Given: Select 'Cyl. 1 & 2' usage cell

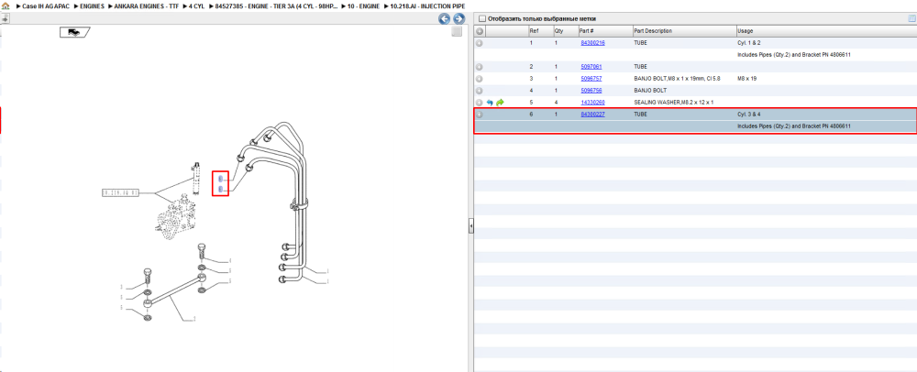Looking at the screenshot, I should (749, 43).
